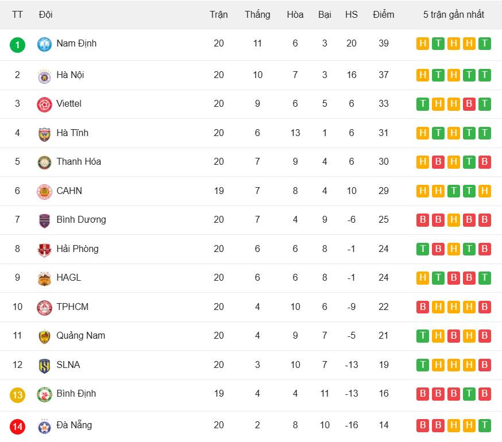Viewport: 502px width, 442px height.
Task: Open the Đà Nẵng team link
Action: coord(74,425)
